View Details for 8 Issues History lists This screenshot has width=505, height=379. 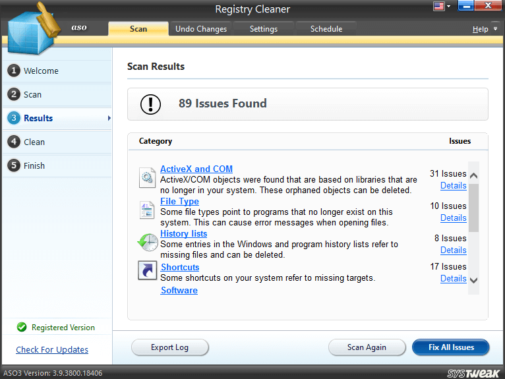coord(453,250)
